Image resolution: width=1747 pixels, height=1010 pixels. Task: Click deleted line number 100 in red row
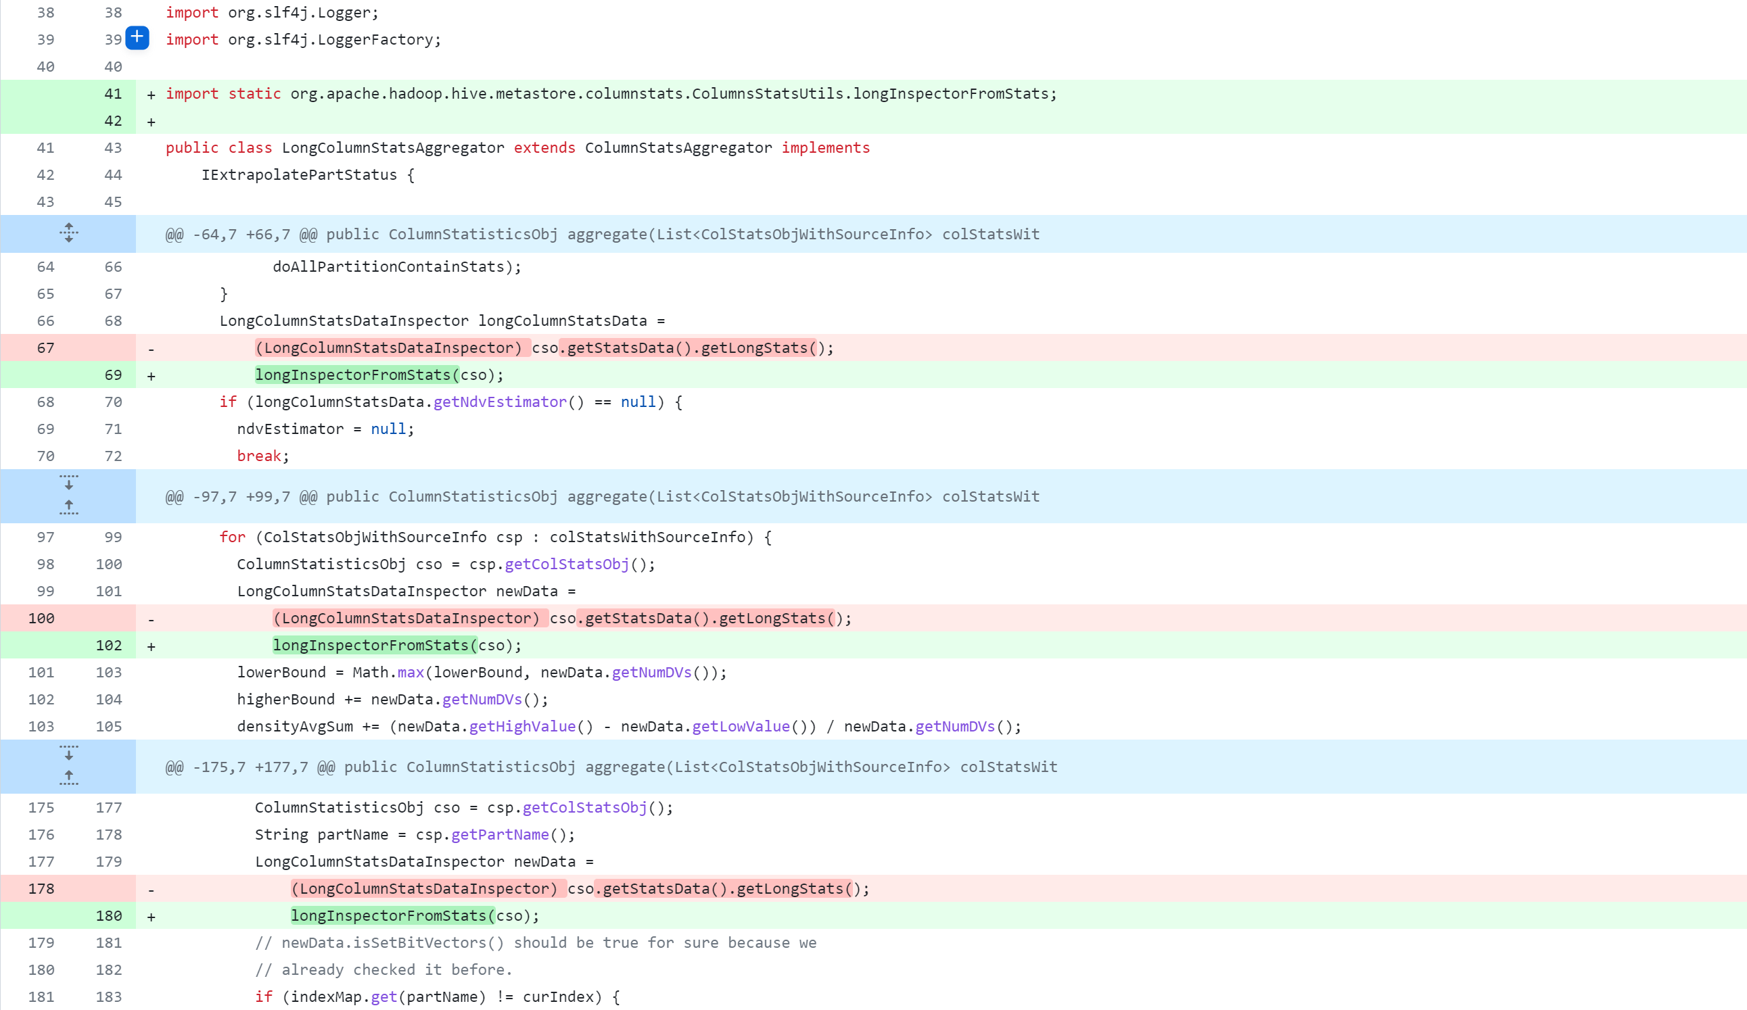click(x=41, y=618)
